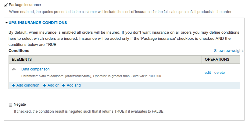Uncheck the Package insurance checkbox

click(5, 5)
